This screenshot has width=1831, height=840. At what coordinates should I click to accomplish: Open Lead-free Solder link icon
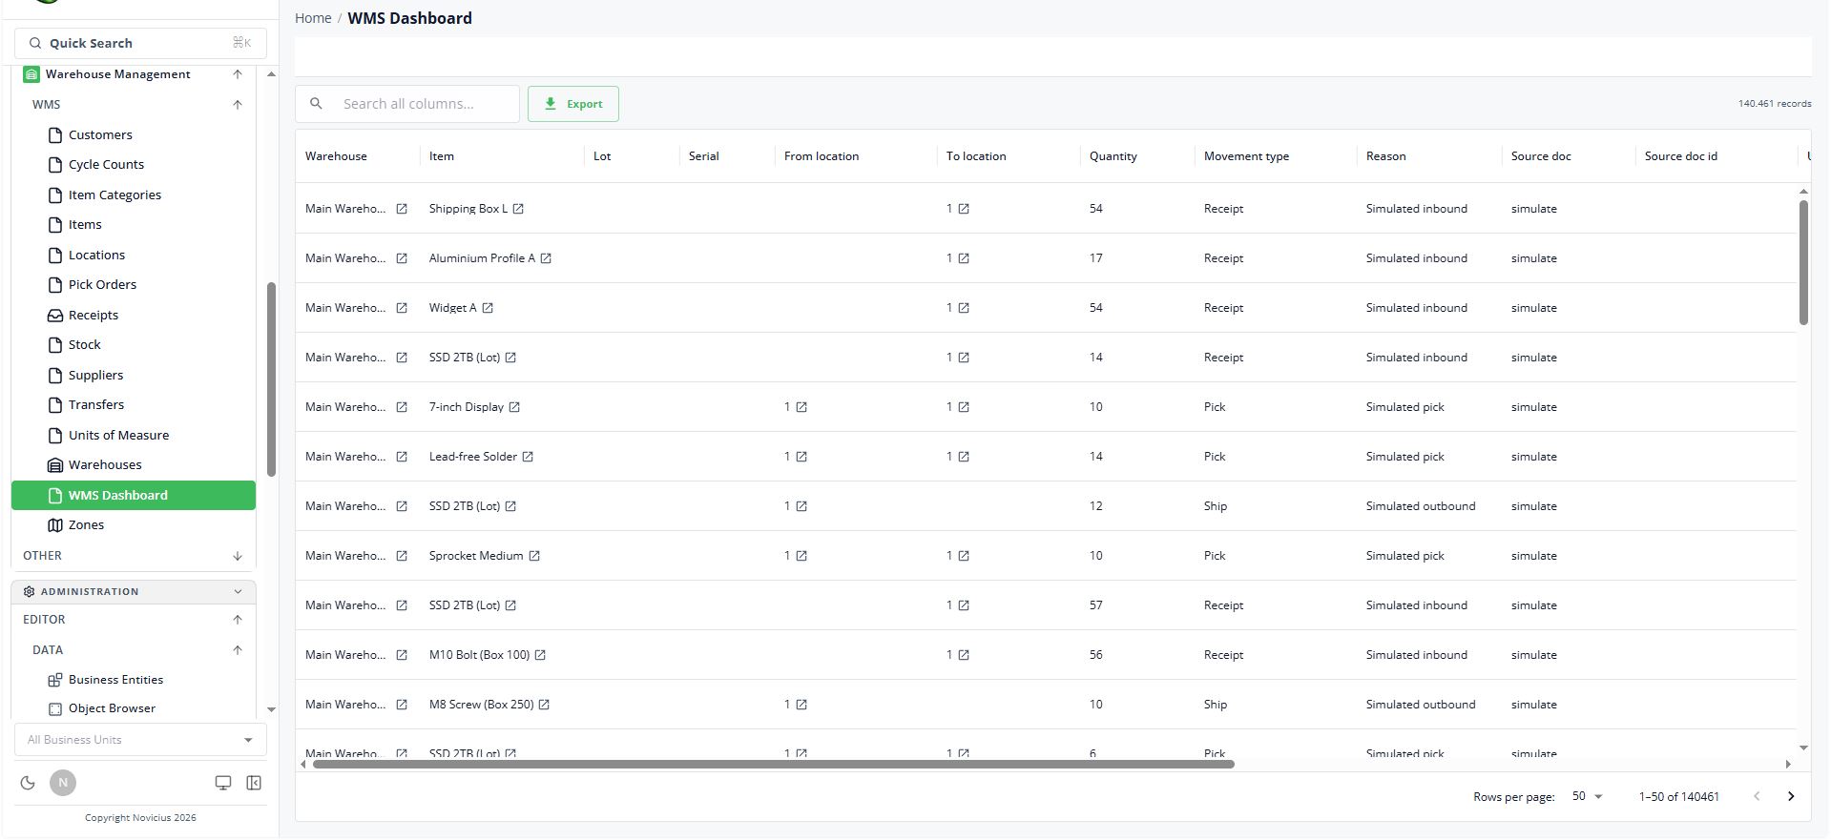528,457
